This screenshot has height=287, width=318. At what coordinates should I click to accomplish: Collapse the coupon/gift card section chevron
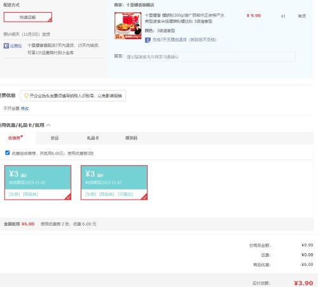pos(48,125)
